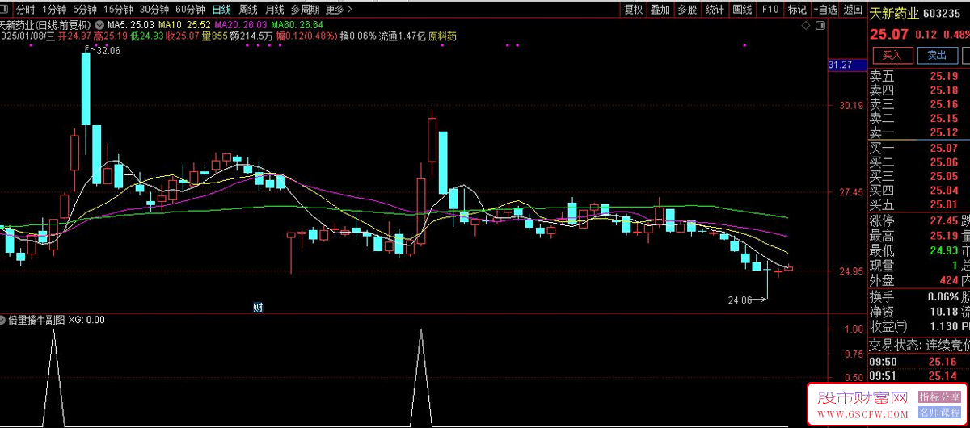Toggle the side panel layout icon
Viewport: 970px width, 428px height.
point(820,26)
